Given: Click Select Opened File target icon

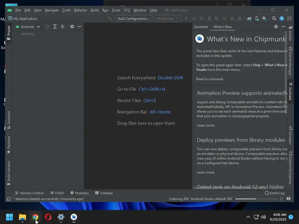Looking at the screenshot, I should pyautogui.click(x=47, y=27).
